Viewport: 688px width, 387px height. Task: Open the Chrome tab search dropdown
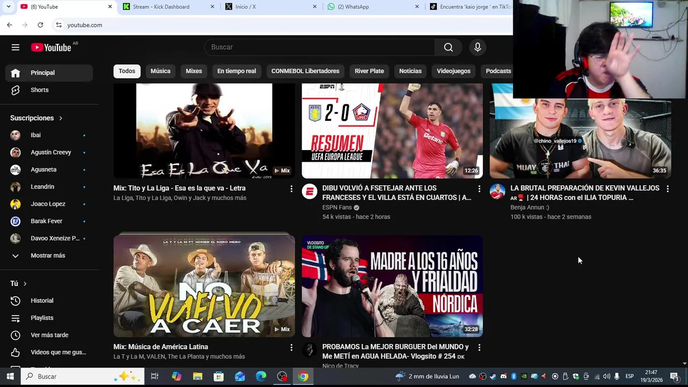8,7
